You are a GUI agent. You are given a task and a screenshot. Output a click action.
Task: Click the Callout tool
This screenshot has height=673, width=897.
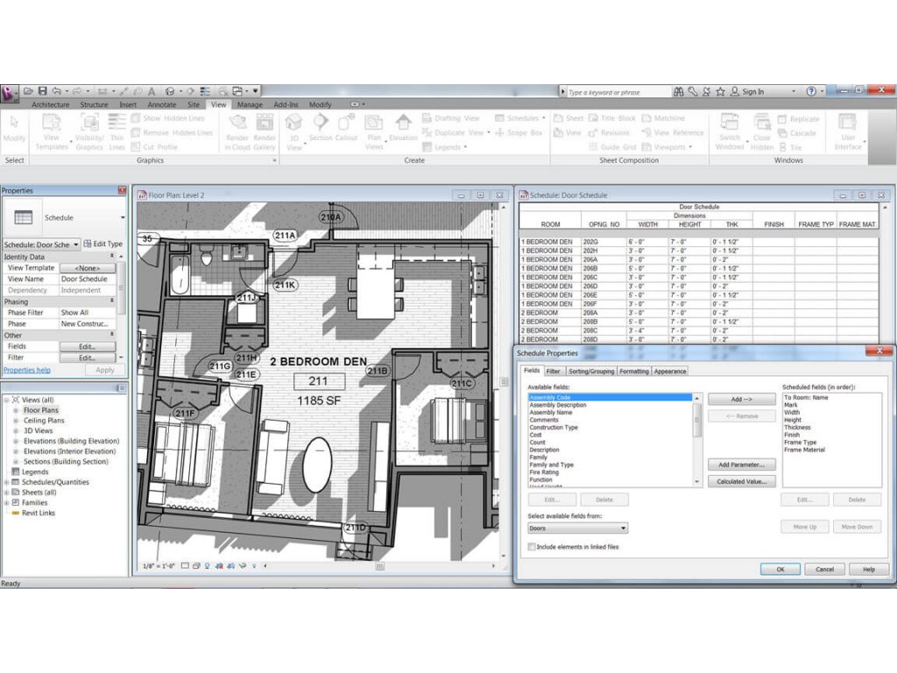(346, 131)
